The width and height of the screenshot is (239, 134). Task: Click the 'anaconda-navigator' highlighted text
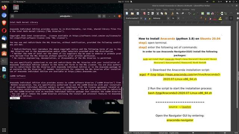pyautogui.click(x=180, y=120)
